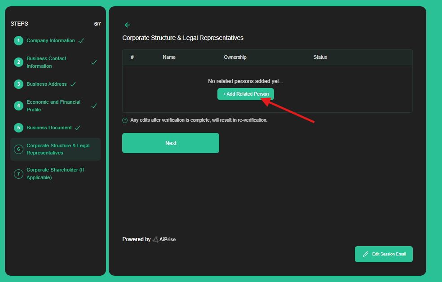This screenshot has height=282, width=442.
Task: Click the page title 'Corporate Structure & Legal Representatives'
Action: pos(183,38)
